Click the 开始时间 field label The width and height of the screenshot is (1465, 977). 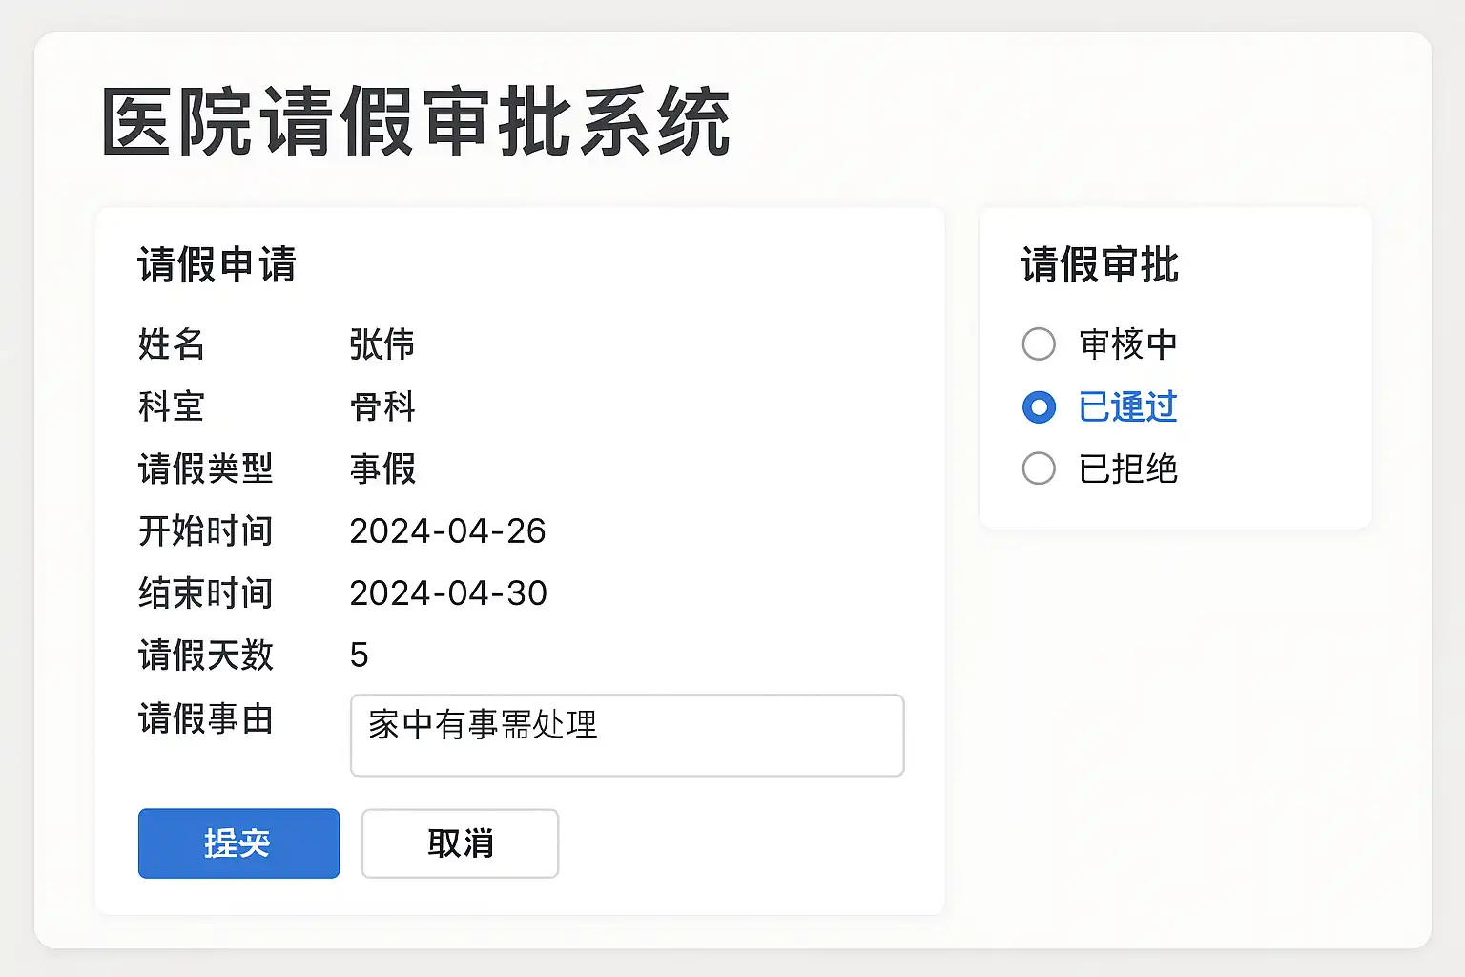pyautogui.click(x=205, y=531)
